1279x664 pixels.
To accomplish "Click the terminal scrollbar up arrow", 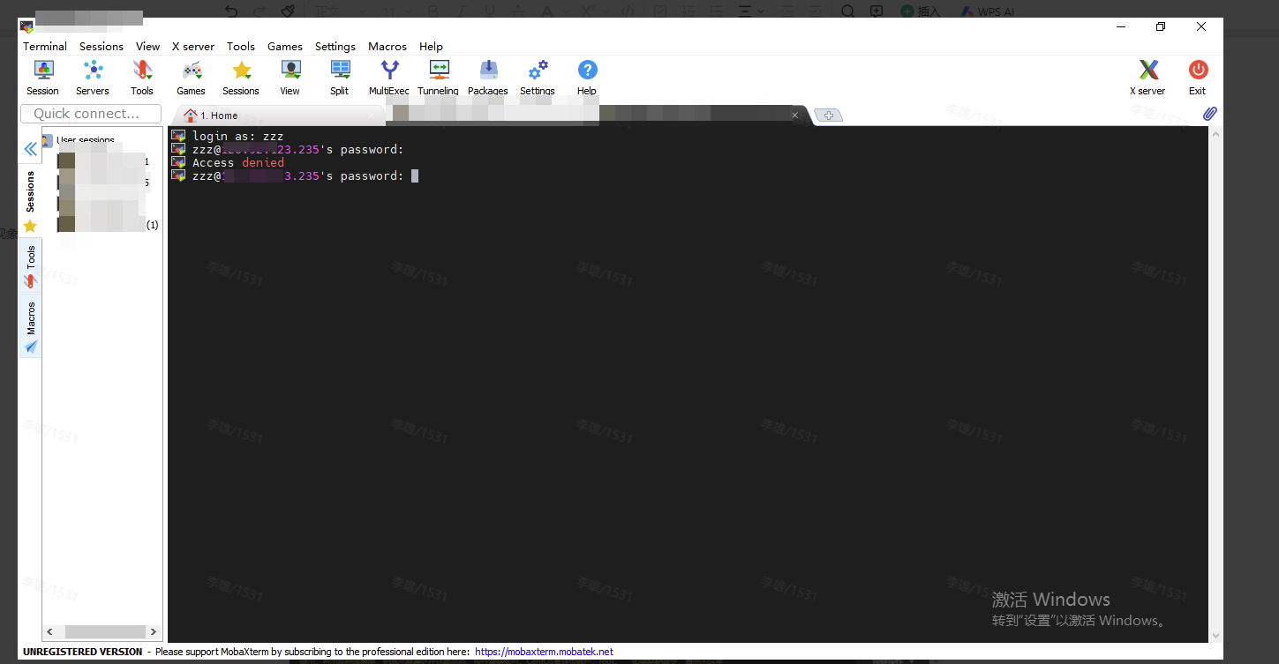I will click(1216, 134).
